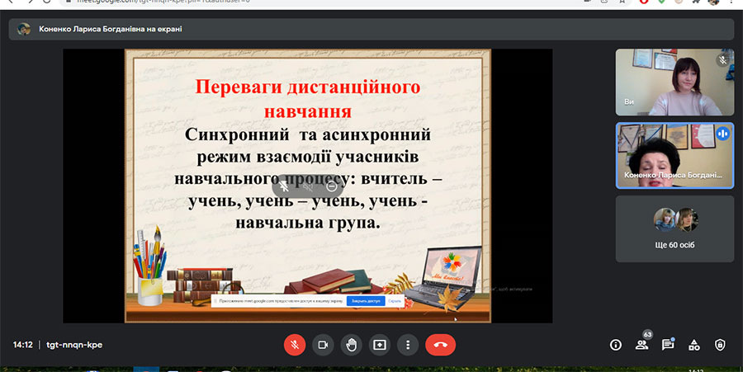Click the remove icon in presentation overlay
The image size is (743, 372).
tap(332, 187)
